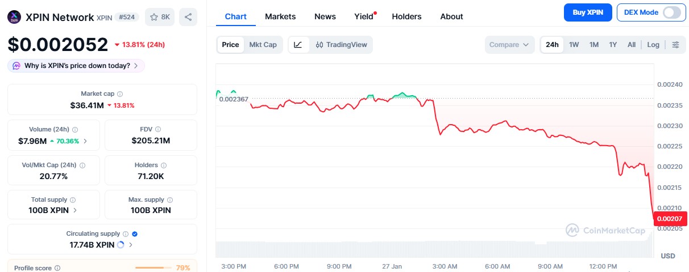689x272 pixels.
Task: Enable Log scale on chart
Action: 653,45
